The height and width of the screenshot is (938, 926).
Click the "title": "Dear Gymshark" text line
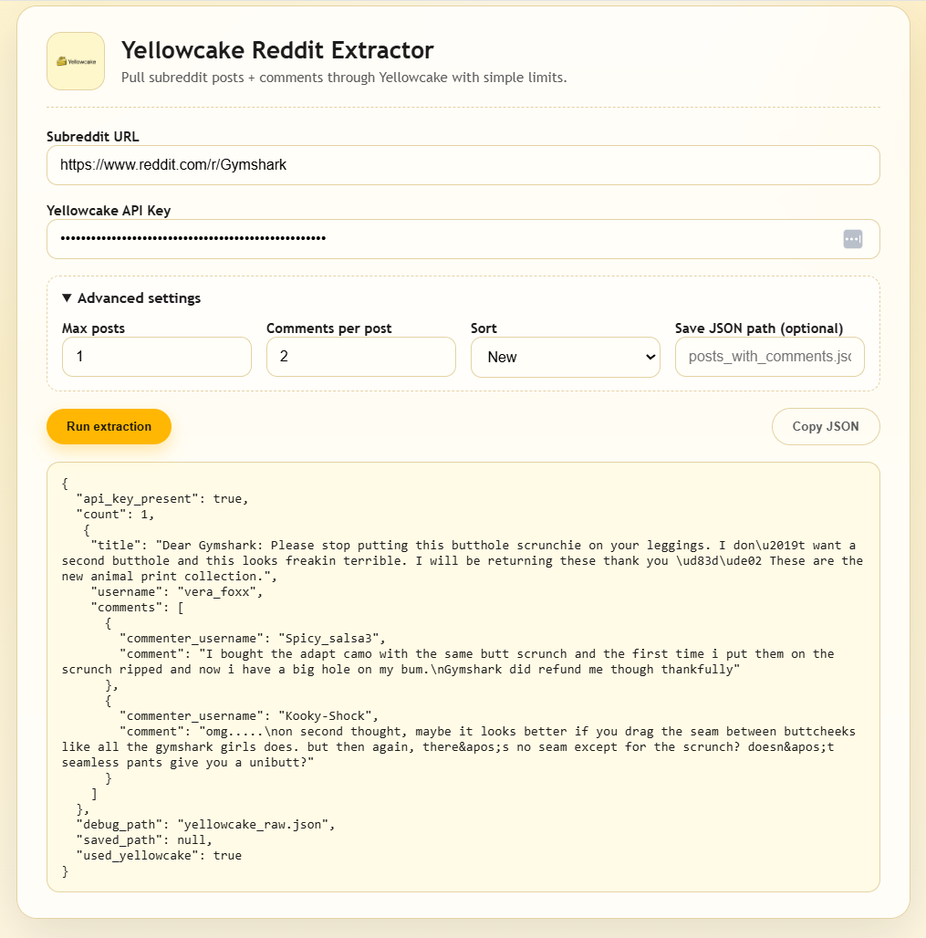pos(463,560)
